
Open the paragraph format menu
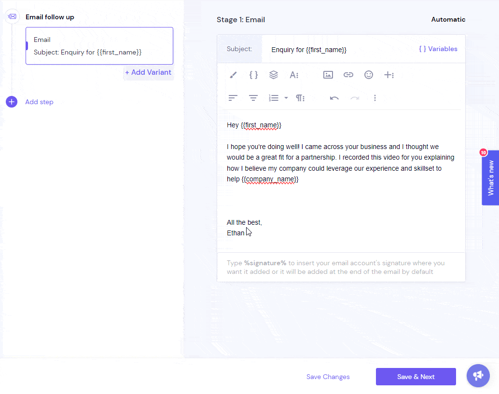tap(301, 98)
